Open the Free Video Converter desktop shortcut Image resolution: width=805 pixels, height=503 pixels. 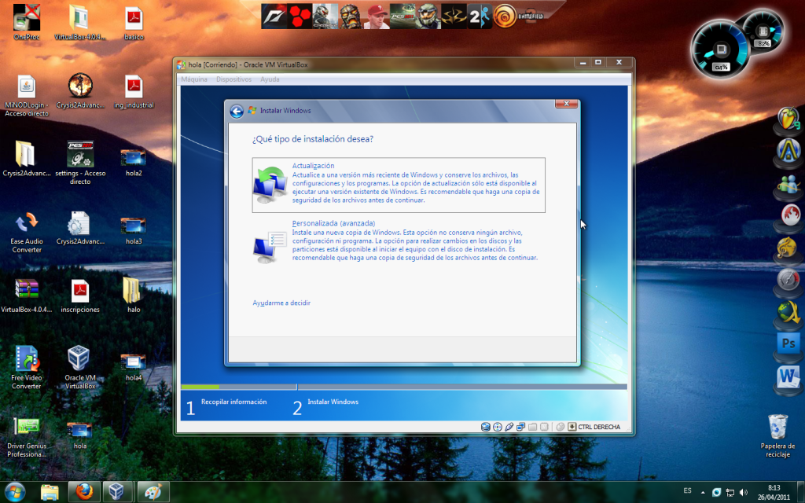[27, 366]
